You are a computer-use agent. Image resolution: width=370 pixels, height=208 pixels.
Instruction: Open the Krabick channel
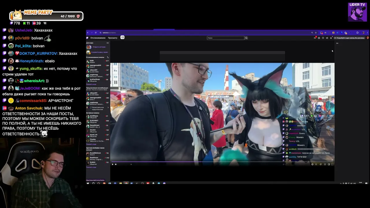tap(98, 163)
